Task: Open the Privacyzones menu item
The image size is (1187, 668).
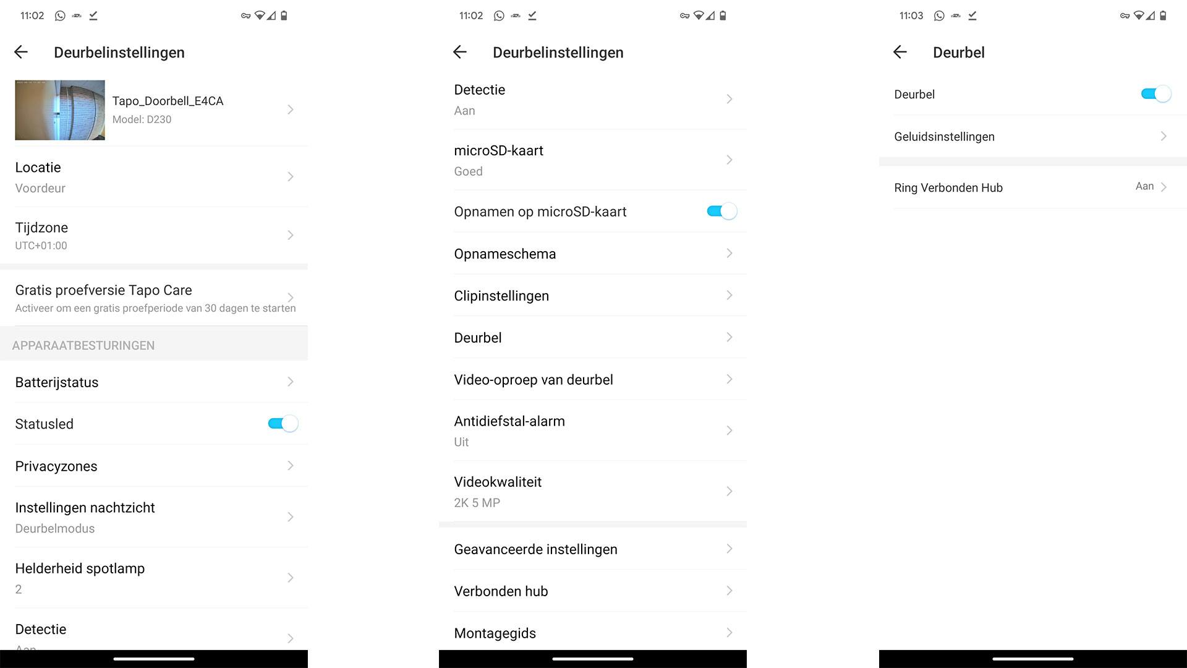Action: coord(155,466)
